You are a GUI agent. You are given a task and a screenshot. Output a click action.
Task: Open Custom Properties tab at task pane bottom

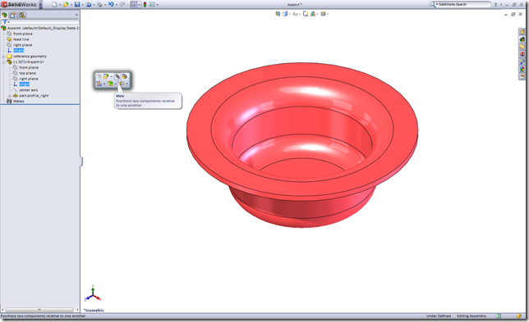click(522, 76)
